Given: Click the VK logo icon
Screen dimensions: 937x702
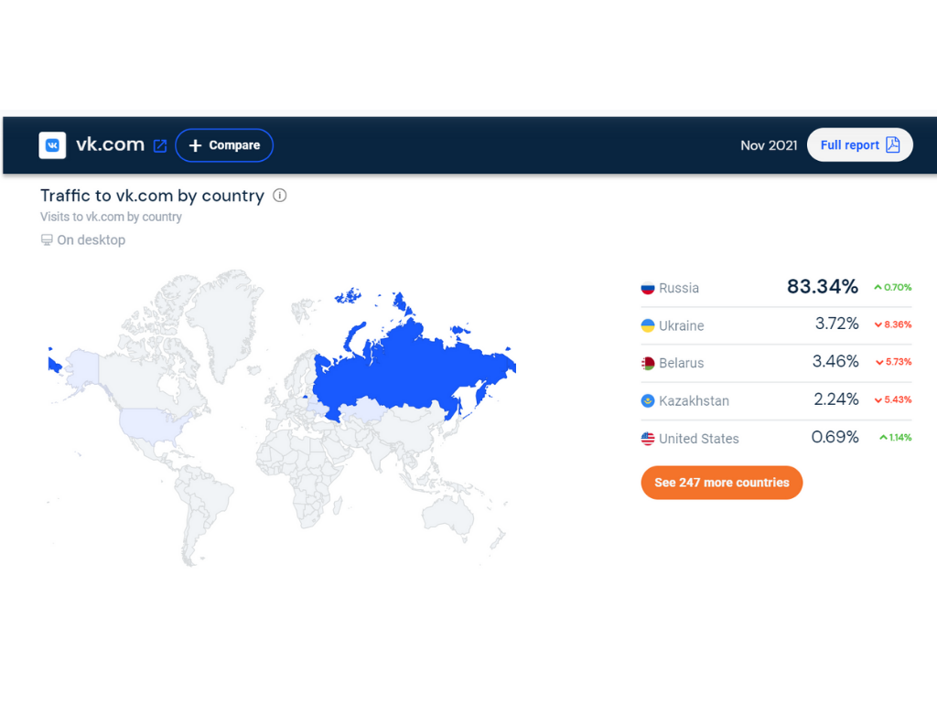Looking at the screenshot, I should tap(52, 145).
